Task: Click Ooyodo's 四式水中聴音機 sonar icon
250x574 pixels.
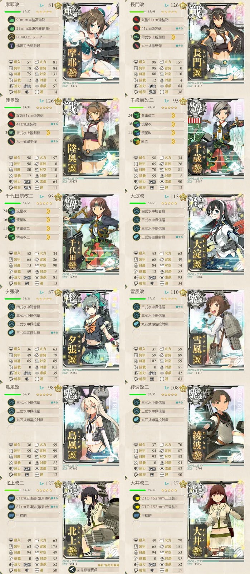Action: click(137, 211)
